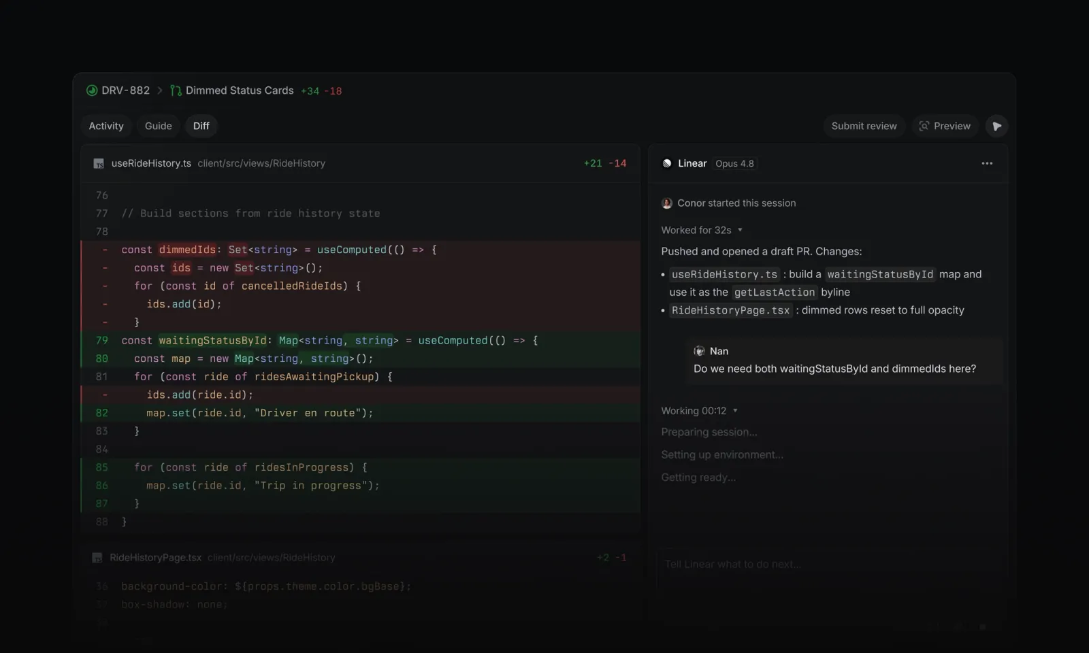Viewport: 1089px width, 653px height.
Task: Click the useRideHistory.ts file name header
Action: (151, 163)
